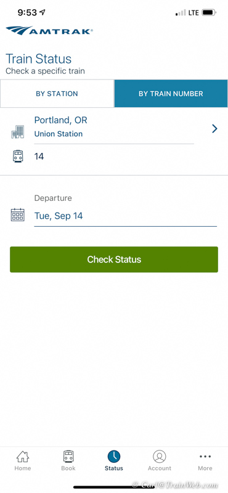Screen dimensions: 228x493
Task: Open the calendar icon for departure date
Action: point(18,214)
